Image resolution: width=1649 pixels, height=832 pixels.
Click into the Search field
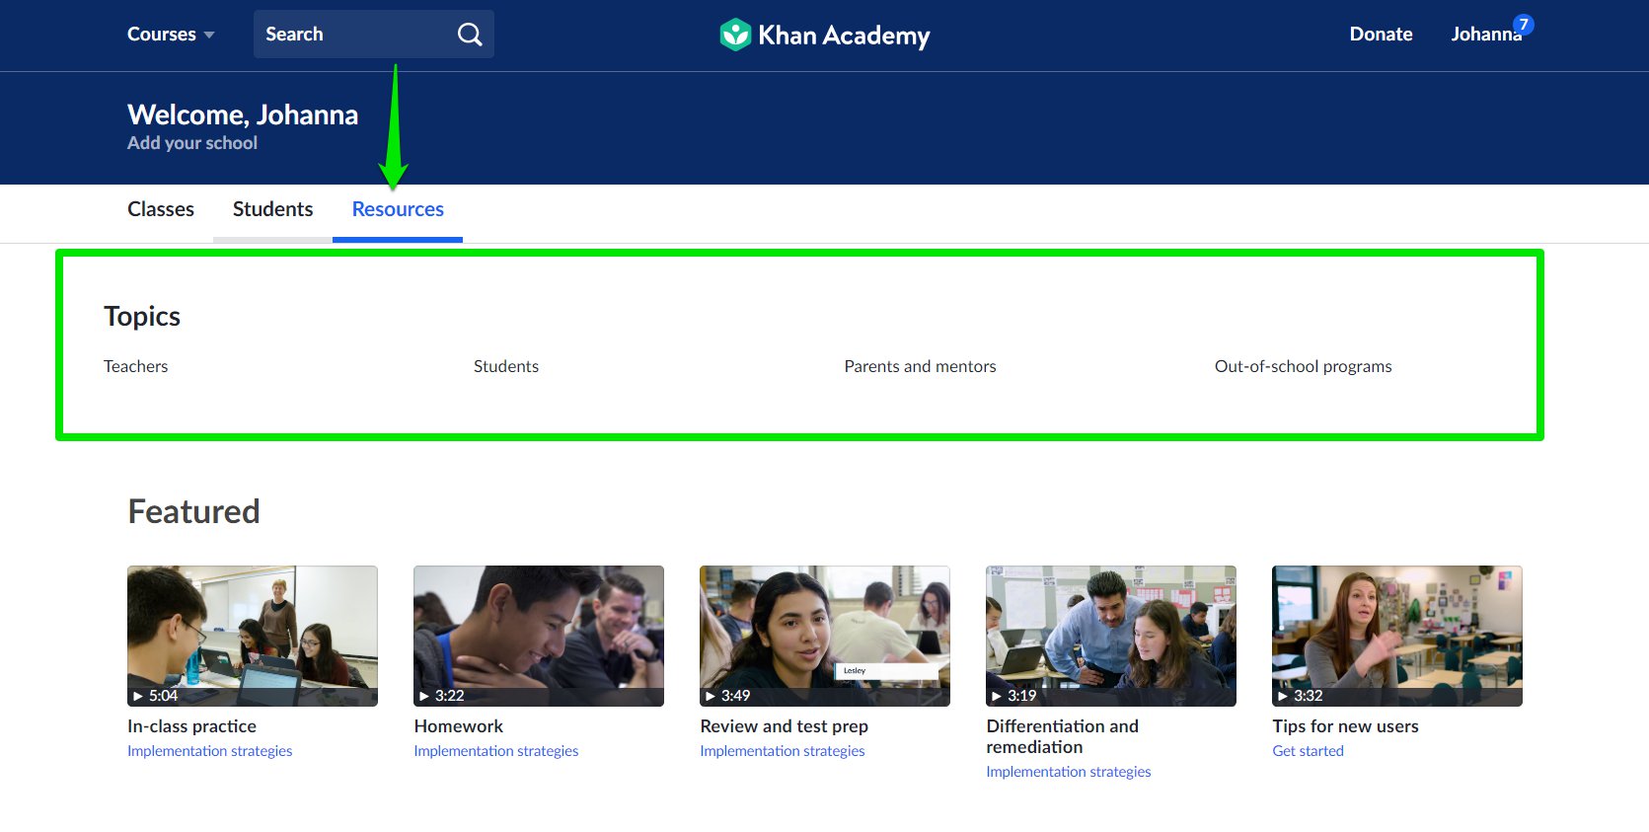pos(350,35)
